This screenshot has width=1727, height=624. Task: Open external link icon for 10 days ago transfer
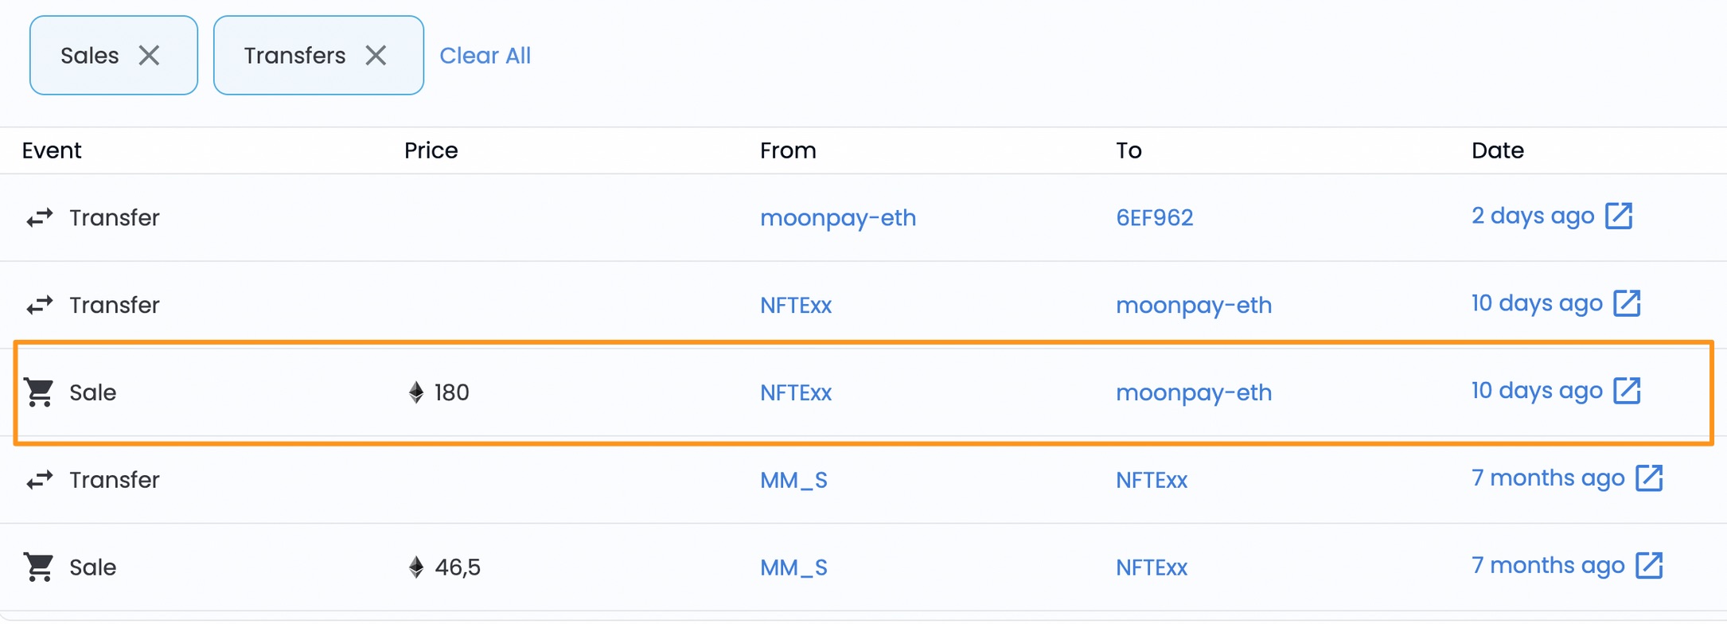1627,303
